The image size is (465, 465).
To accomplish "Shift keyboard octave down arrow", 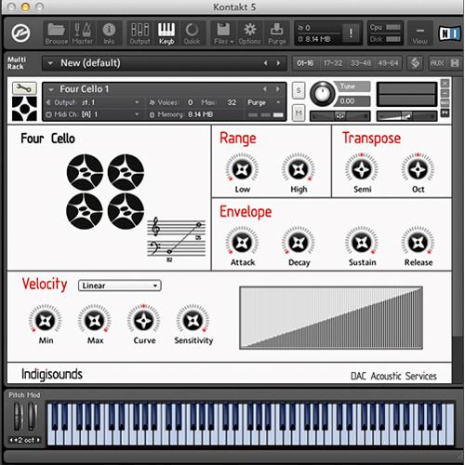I will click(11, 440).
